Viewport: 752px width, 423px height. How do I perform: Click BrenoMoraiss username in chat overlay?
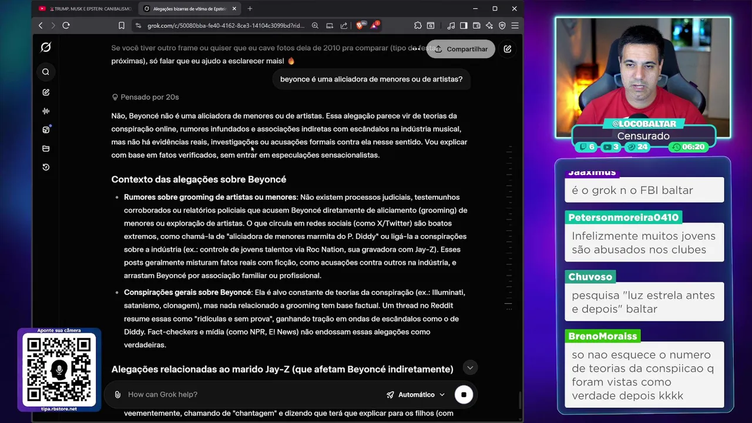tap(603, 336)
